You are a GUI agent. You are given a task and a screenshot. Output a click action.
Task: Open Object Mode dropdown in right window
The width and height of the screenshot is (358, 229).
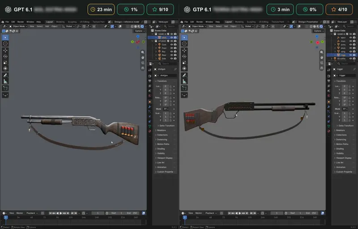pos(197,26)
